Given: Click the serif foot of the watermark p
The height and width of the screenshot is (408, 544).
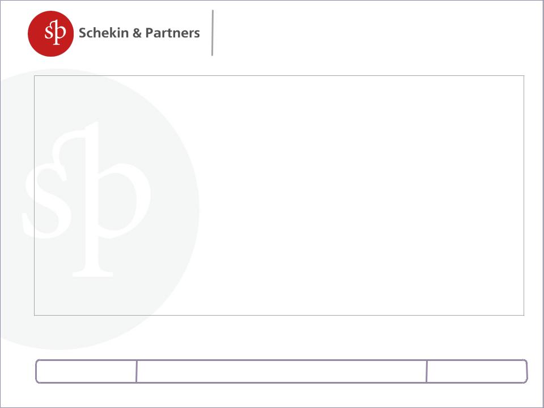Looking at the screenshot, I should tap(92, 274).
